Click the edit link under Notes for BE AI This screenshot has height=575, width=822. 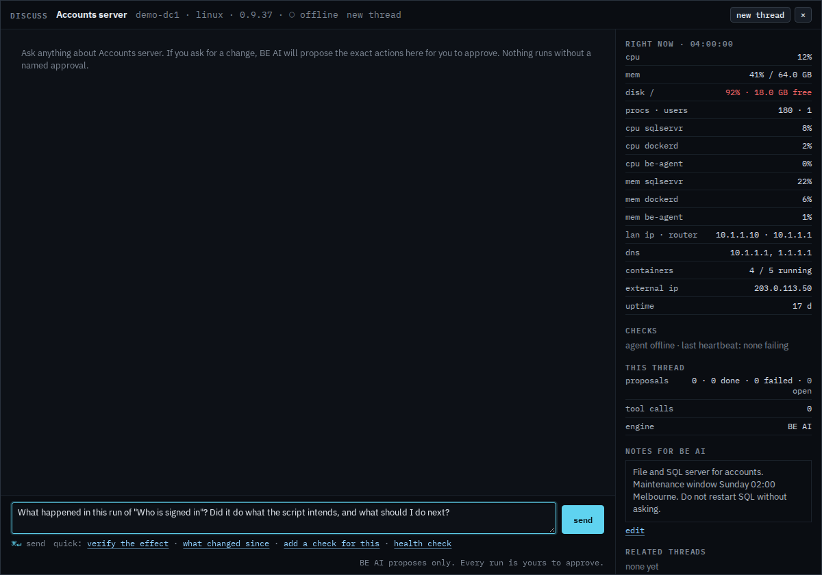click(x=635, y=531)
